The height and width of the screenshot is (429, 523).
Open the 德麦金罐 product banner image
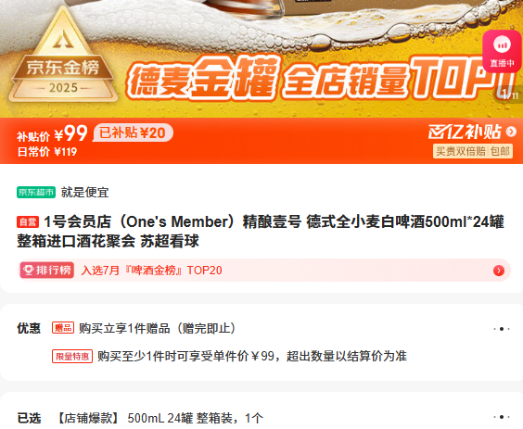(261, 58)
